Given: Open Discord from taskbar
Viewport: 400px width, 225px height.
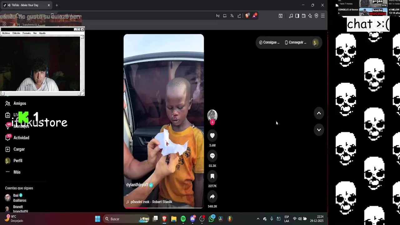Looking at the screenshot, I should (192, 219).
